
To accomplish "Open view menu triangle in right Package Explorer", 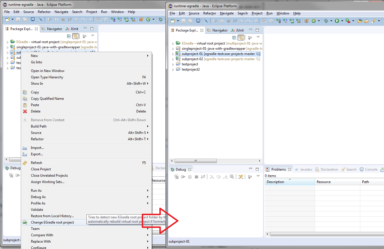I will coord(258,37).
